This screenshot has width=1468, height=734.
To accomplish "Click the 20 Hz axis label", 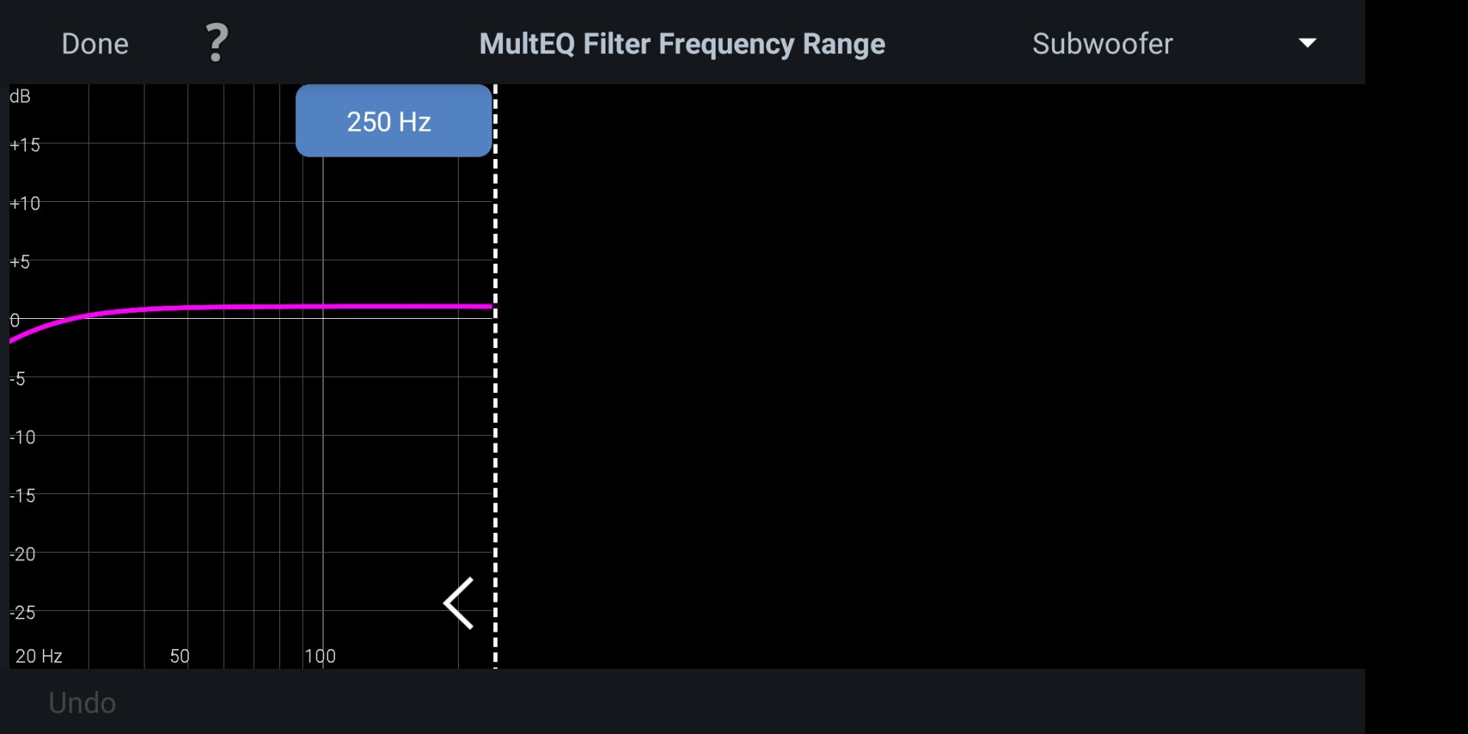I will coord(39,656).
